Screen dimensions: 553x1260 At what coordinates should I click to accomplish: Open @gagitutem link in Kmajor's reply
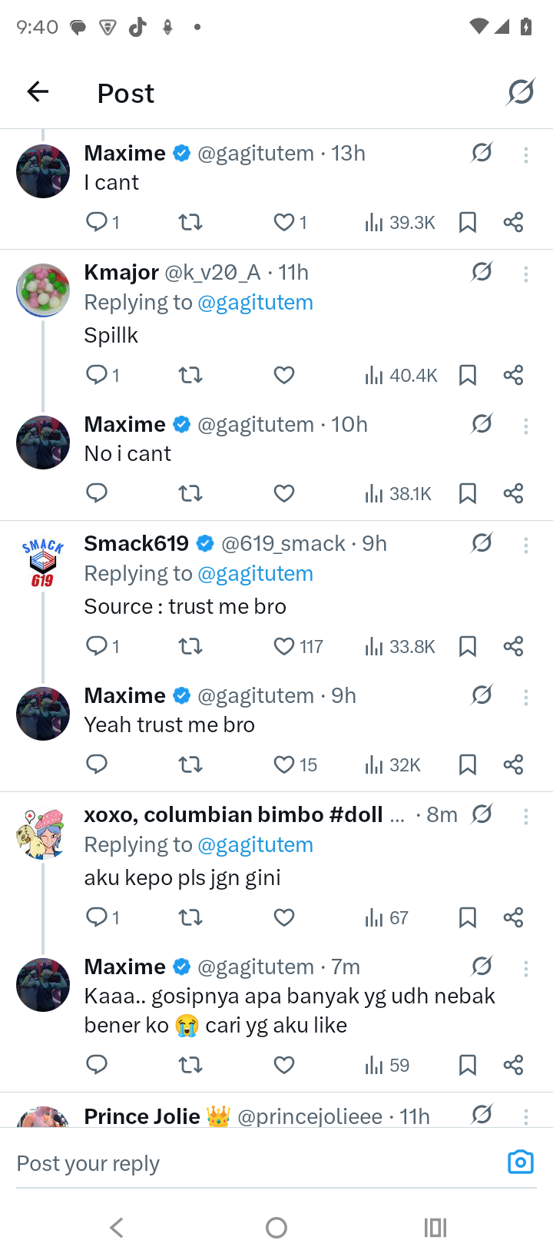pyautogui.click(x=255, y=302)
